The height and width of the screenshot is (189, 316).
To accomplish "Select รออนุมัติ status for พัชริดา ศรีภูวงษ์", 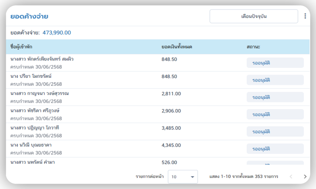I will pyautogui.click(x=275, y=115).
